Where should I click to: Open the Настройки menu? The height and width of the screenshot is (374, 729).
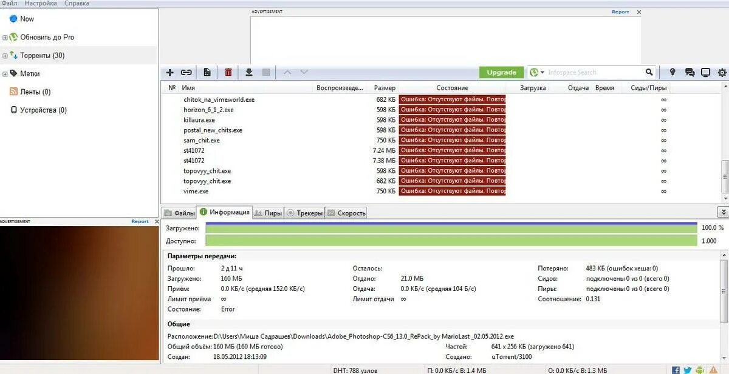[41, 3]
